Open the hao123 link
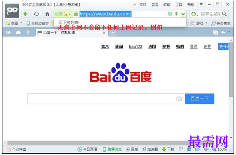Viewport: 236px width, 155px height. [x=136, y=46]
